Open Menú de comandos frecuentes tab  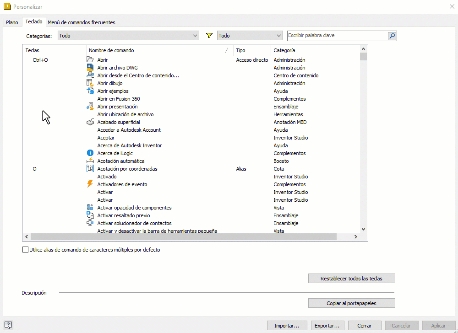[82, 22]
